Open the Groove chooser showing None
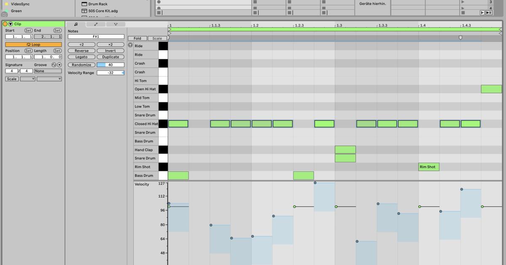This screenshot has height=265, width=506. point(48,70)
